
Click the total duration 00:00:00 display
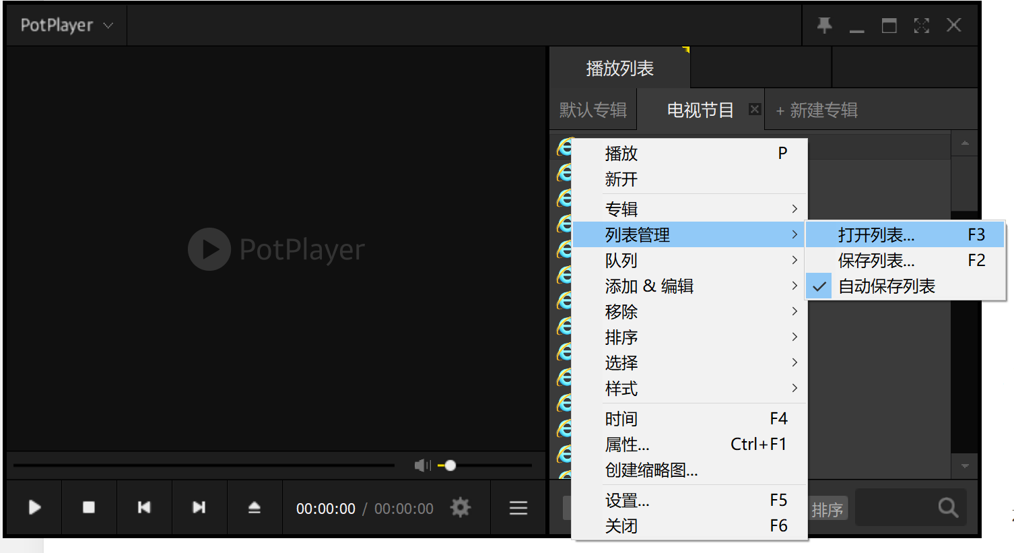404,509
